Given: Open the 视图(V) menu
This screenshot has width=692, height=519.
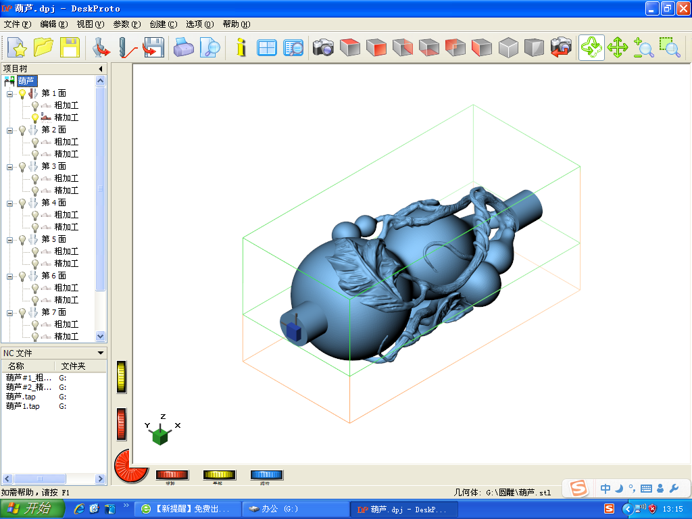Looking at the screenshot, I should tap(91, 24).
